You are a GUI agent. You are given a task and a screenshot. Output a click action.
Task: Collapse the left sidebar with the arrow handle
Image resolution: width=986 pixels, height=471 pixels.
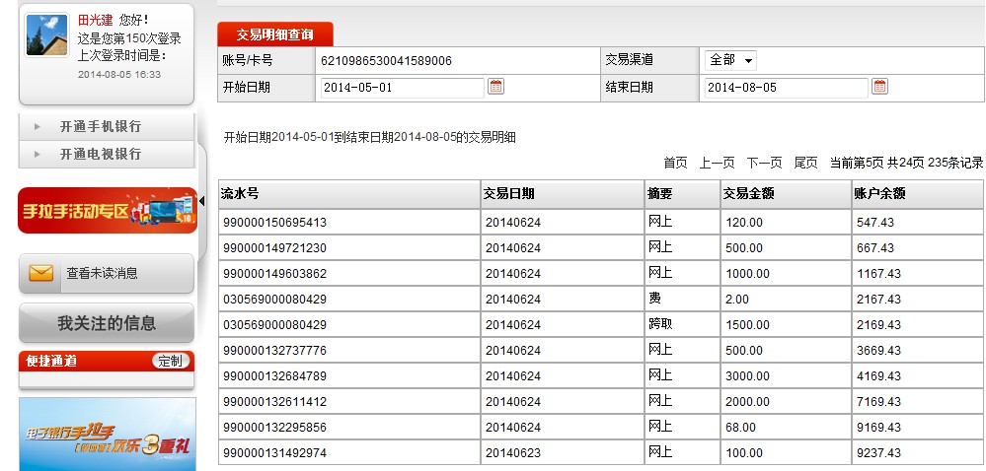click(202, 201)
